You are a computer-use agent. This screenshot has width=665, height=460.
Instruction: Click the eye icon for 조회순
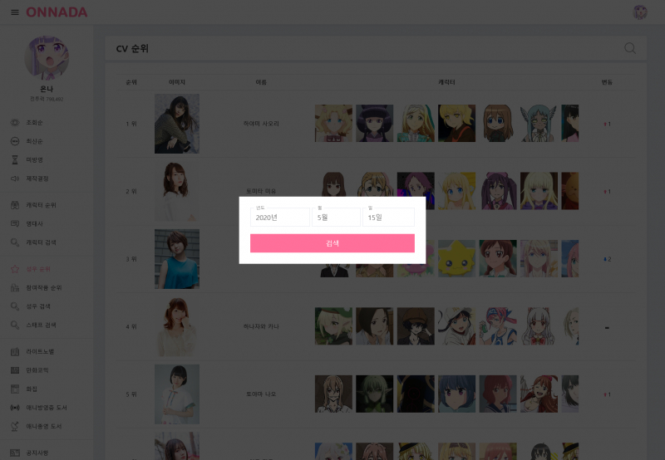14,123
